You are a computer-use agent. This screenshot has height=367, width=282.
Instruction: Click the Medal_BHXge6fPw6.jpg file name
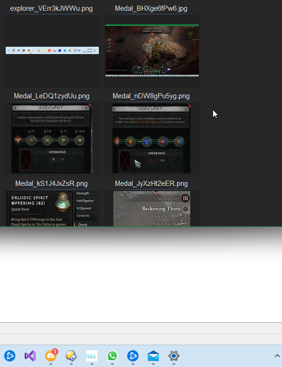pos(151,8)
